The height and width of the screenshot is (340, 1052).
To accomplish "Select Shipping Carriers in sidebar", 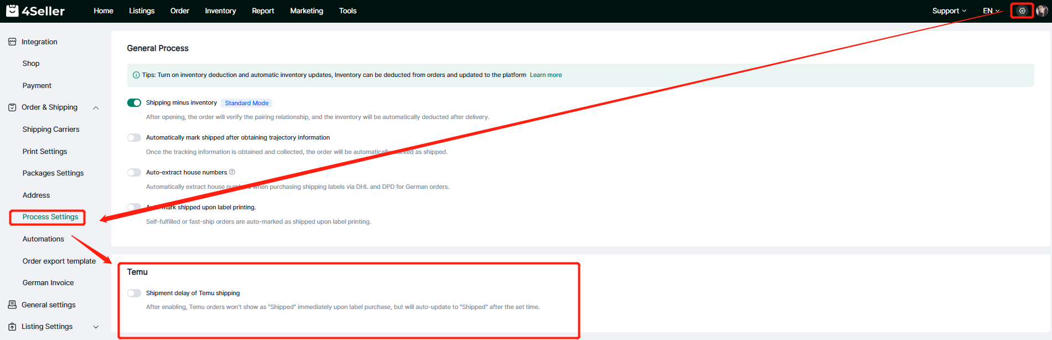I will pyautogui.click(x=51, y=129).
